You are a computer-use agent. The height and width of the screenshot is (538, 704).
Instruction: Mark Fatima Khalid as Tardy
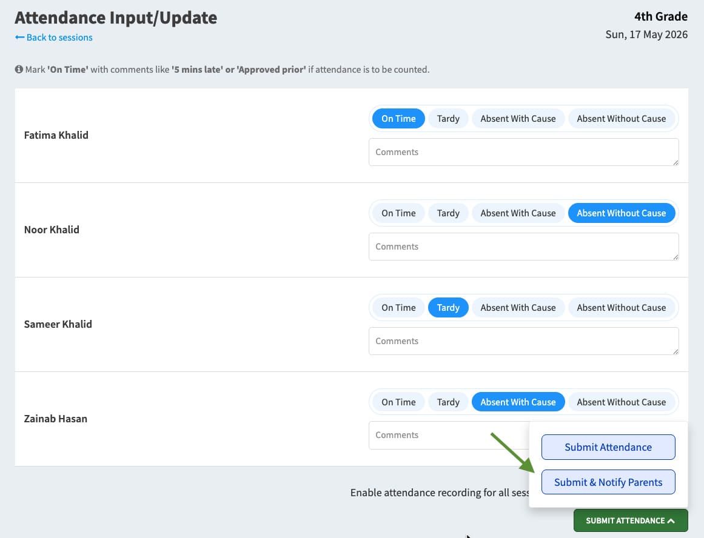point(448,119)
